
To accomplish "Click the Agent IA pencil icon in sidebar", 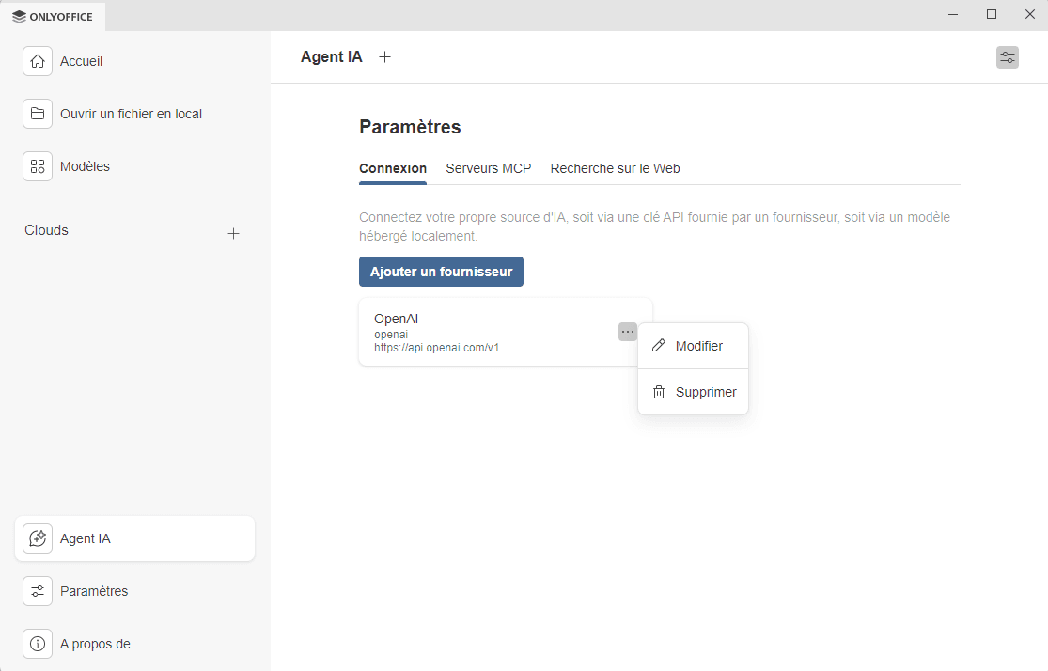I will [x=38, y=538].
